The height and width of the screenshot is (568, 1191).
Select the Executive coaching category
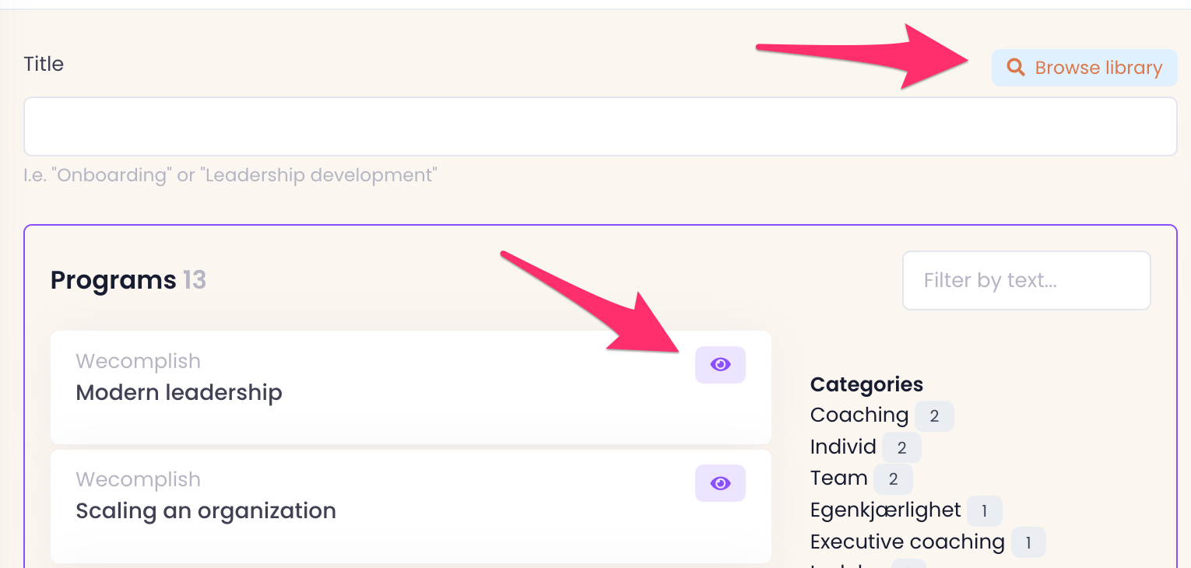coord(907,542)
